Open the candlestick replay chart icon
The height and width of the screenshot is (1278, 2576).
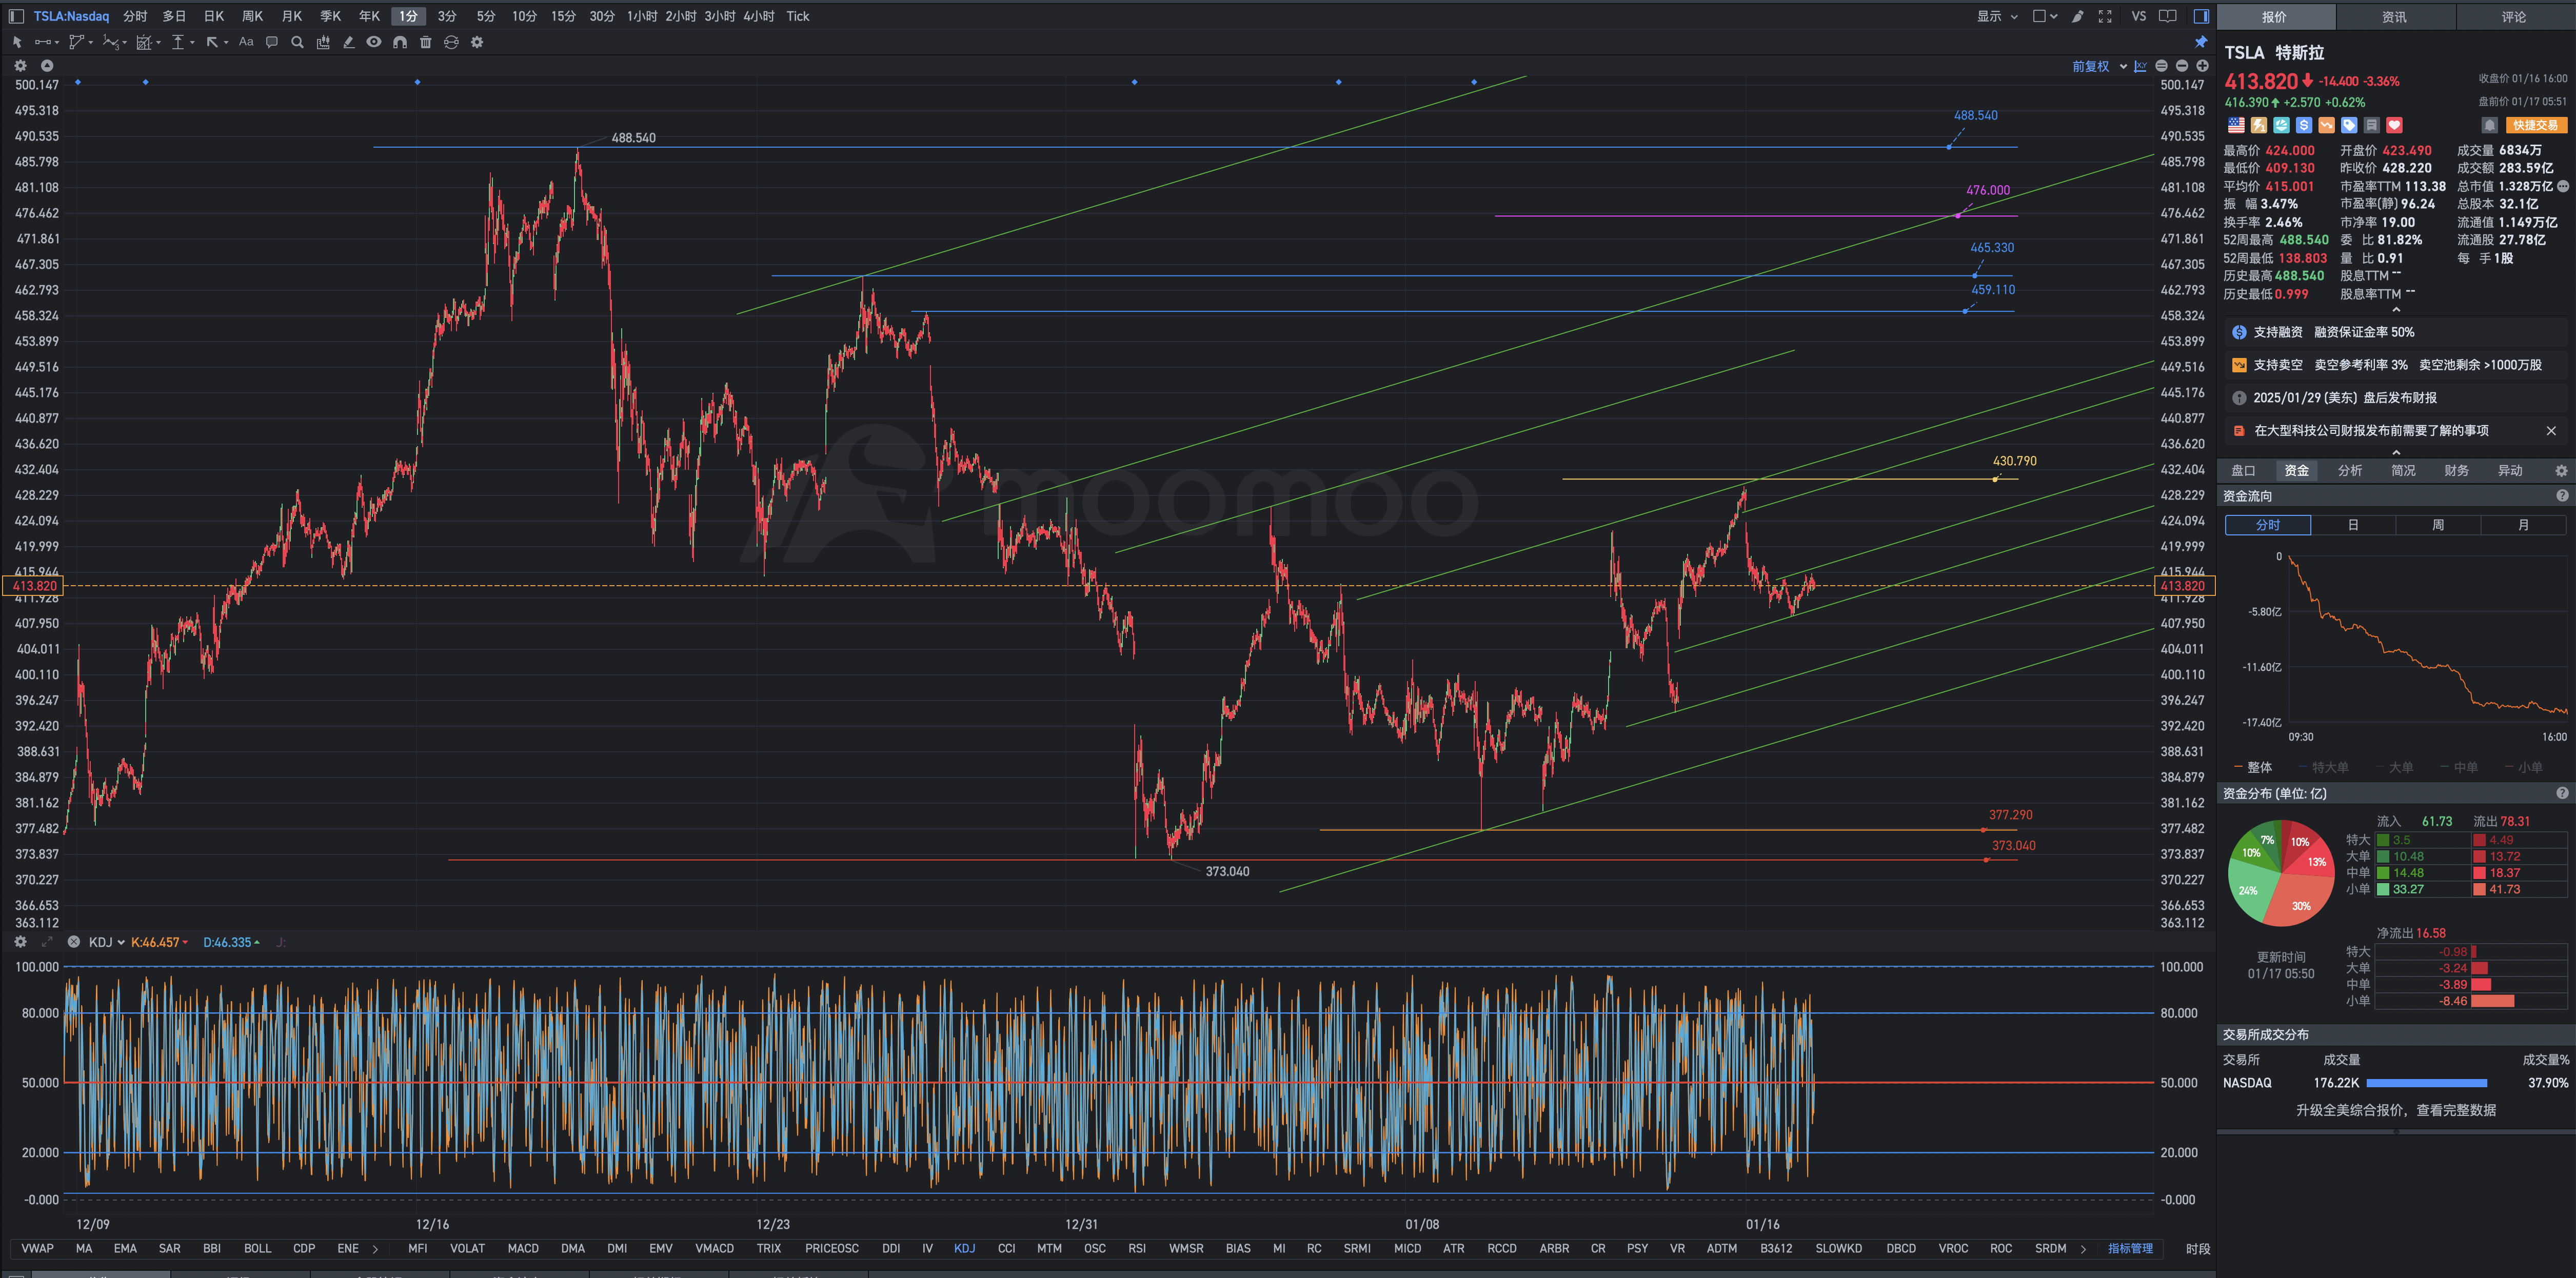click(x=323, y=42)
